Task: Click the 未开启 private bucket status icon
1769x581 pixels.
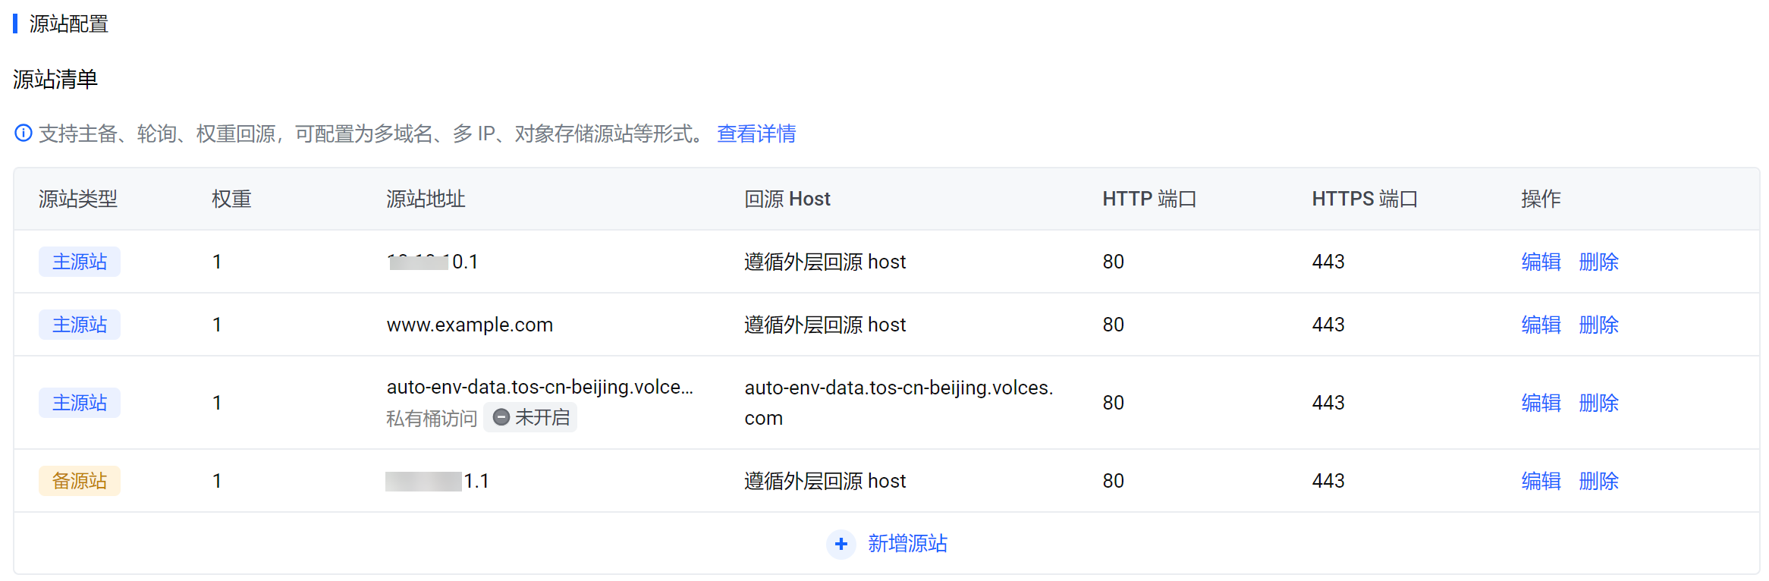Action: pos(501,417)
